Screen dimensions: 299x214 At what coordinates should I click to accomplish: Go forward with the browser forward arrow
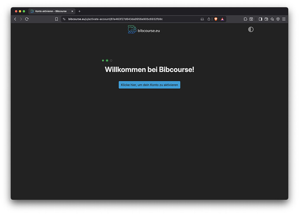21,19
